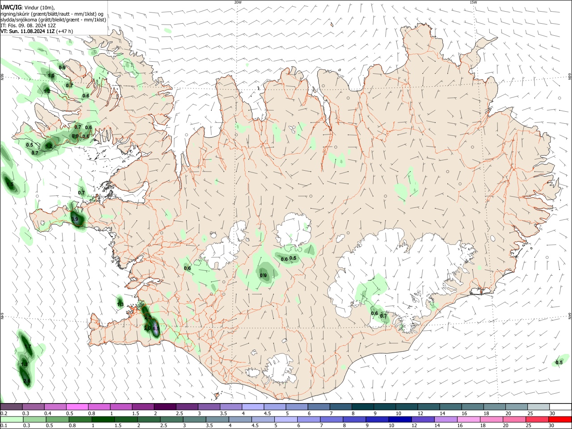This screenshot has width=572, height=429.
Task: Click the bright pink 0.5 swatch in upper legend row
Action: (77, 407)
